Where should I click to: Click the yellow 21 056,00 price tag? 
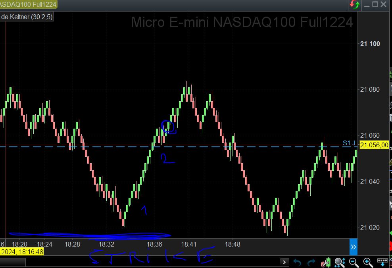pos(374,145)
